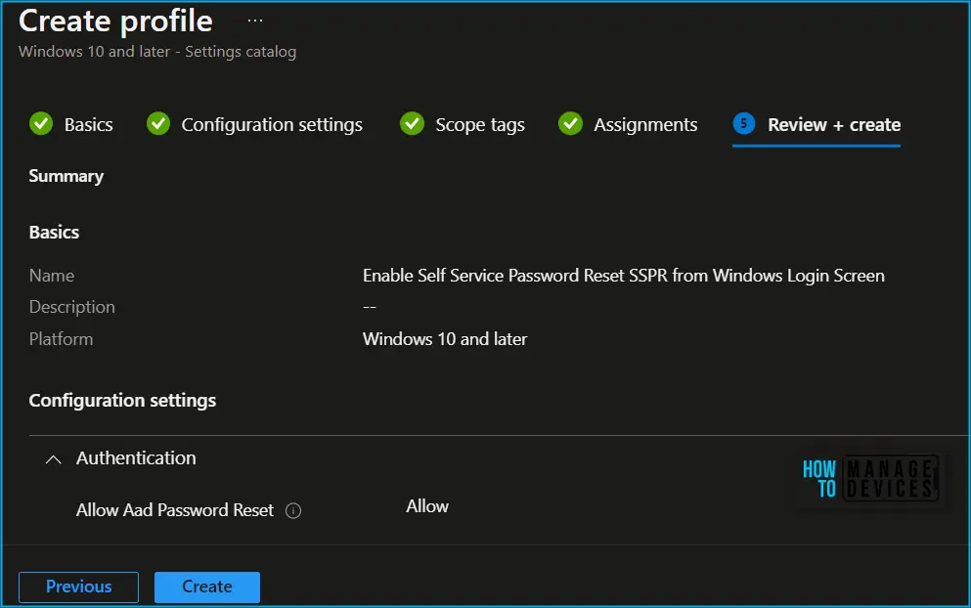The width and height of the screenshot is (971, 608).
Task: Go to the Basics step tab
Action: tap(89, 124)
